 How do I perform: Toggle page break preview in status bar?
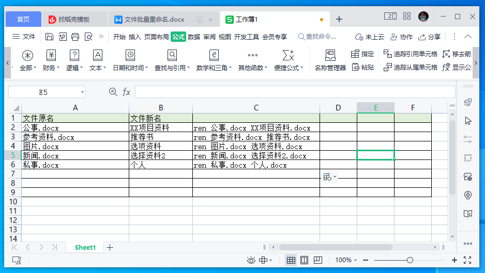point(318,260)
